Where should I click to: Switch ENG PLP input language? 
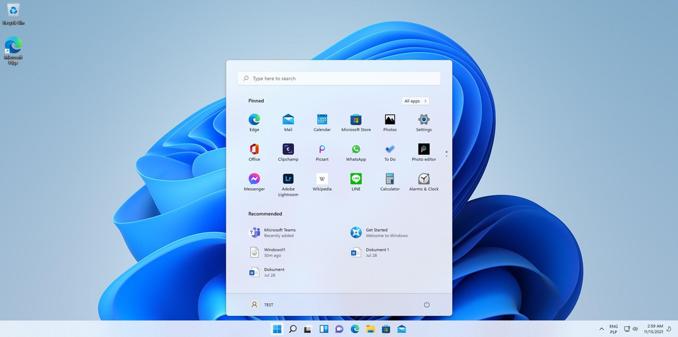coord(614,329)
